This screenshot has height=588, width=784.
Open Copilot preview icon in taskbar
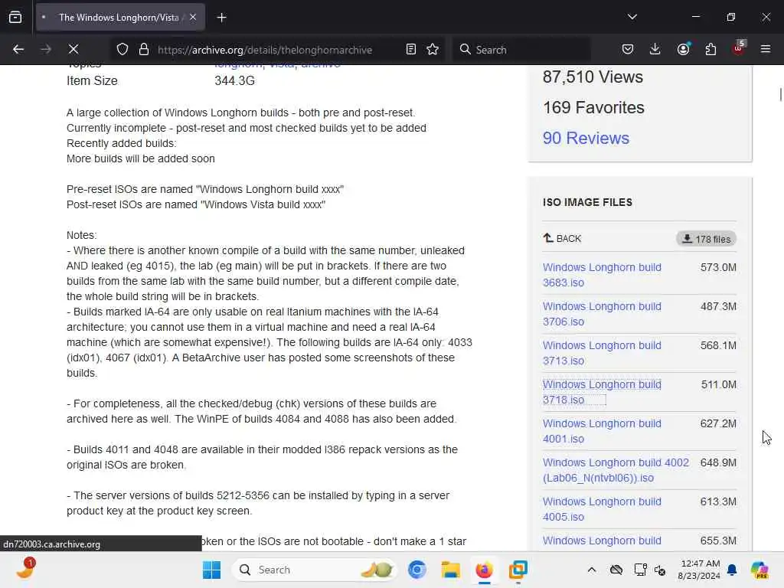[x=759, y=570]
